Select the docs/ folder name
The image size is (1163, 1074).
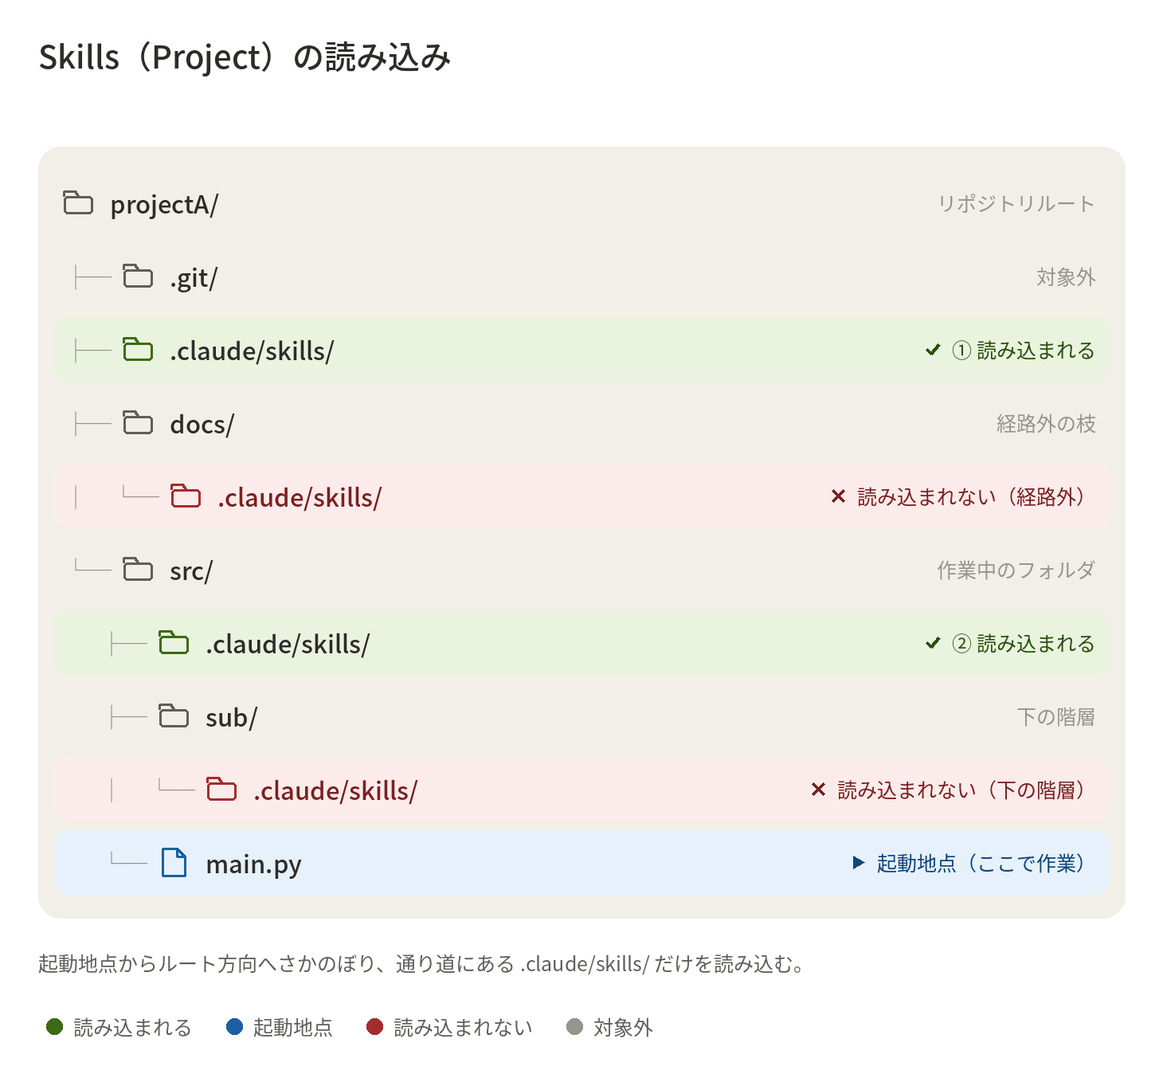(x=202, y=424)
